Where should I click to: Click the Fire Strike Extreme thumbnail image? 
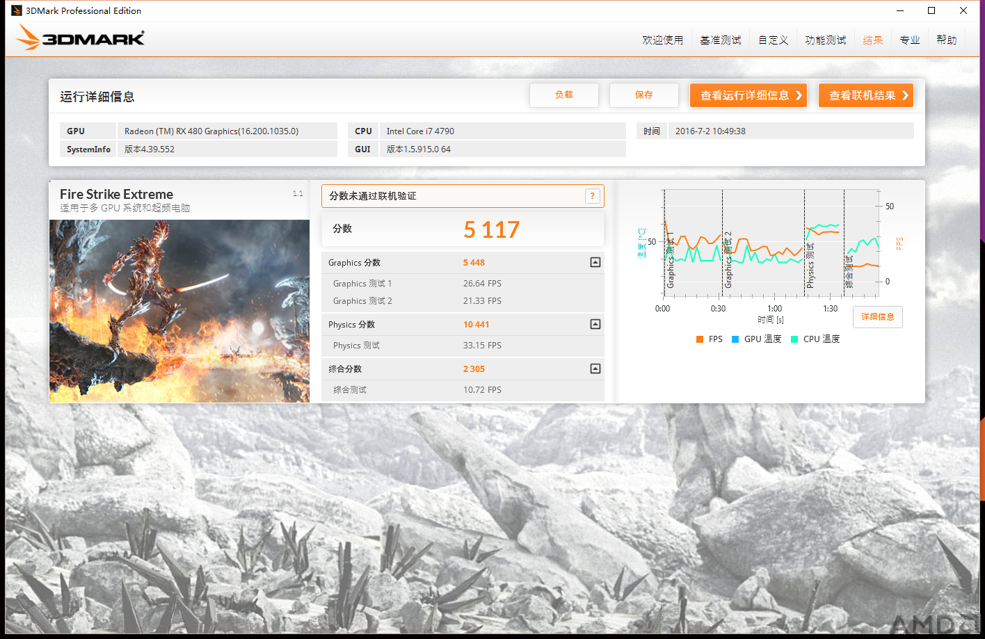pos(179,311)
